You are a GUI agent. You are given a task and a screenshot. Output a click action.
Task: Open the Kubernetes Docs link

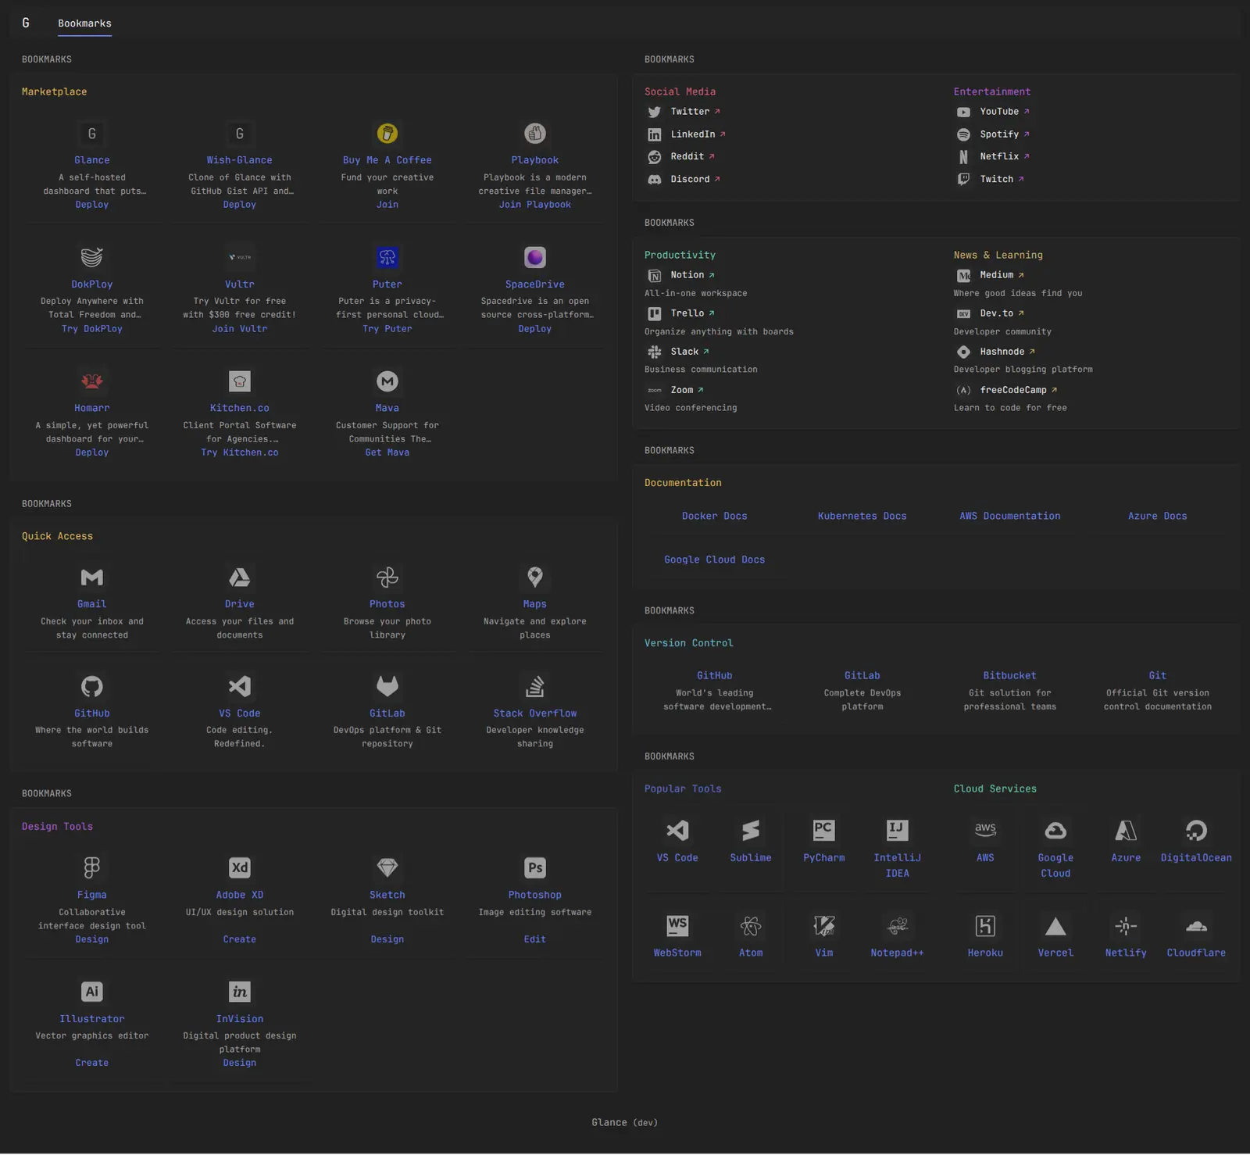pyautogui.click(x=862, y=517)
